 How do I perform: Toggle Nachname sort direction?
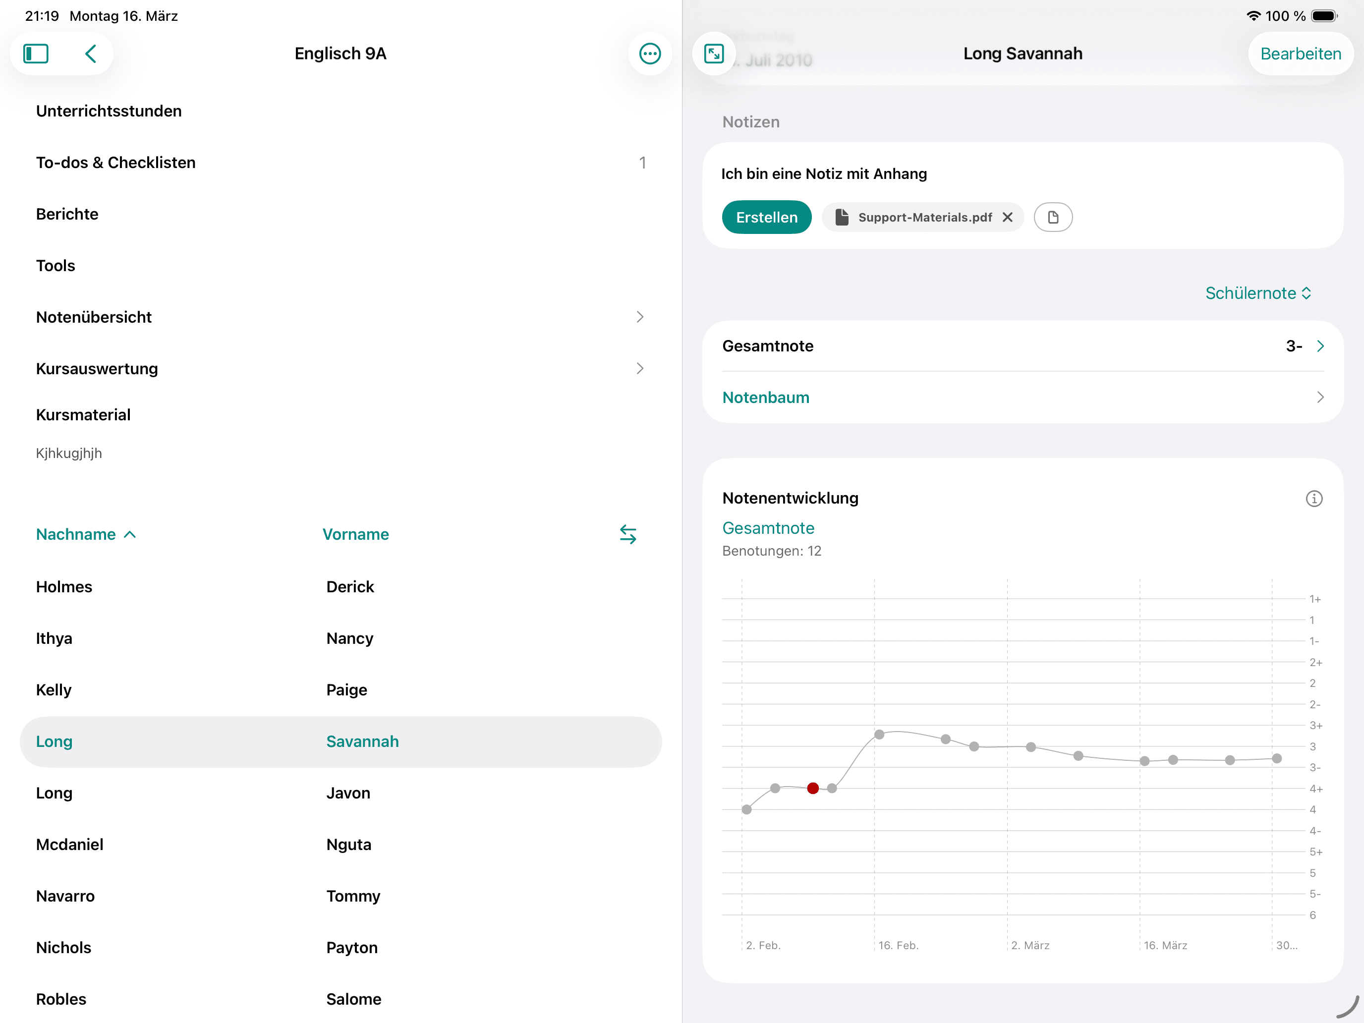point(86,534)
